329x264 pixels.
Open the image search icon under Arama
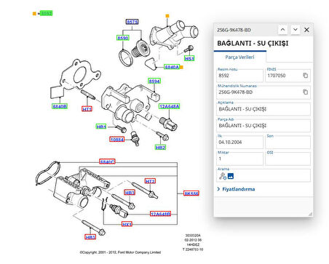[231, 176]
